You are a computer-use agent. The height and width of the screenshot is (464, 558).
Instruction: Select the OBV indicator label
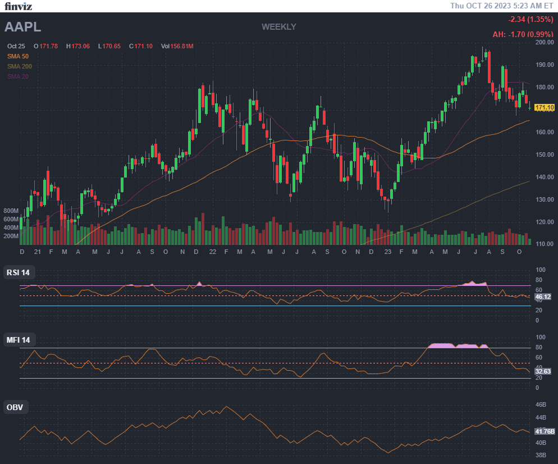(15, 407)
